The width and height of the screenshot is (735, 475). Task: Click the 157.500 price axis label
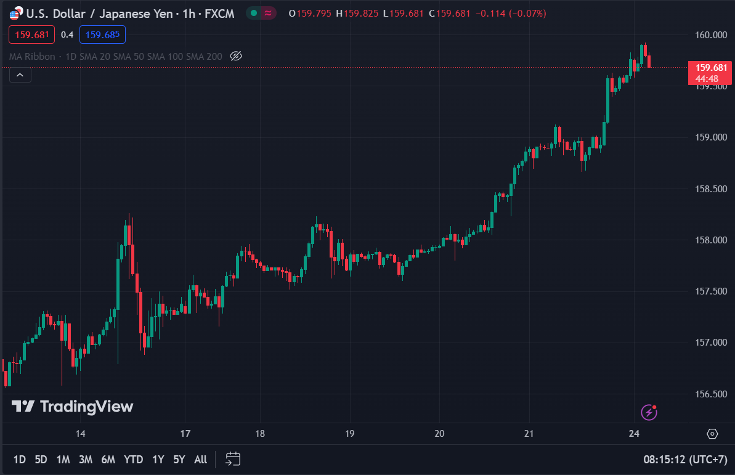(x=711, y=291)
